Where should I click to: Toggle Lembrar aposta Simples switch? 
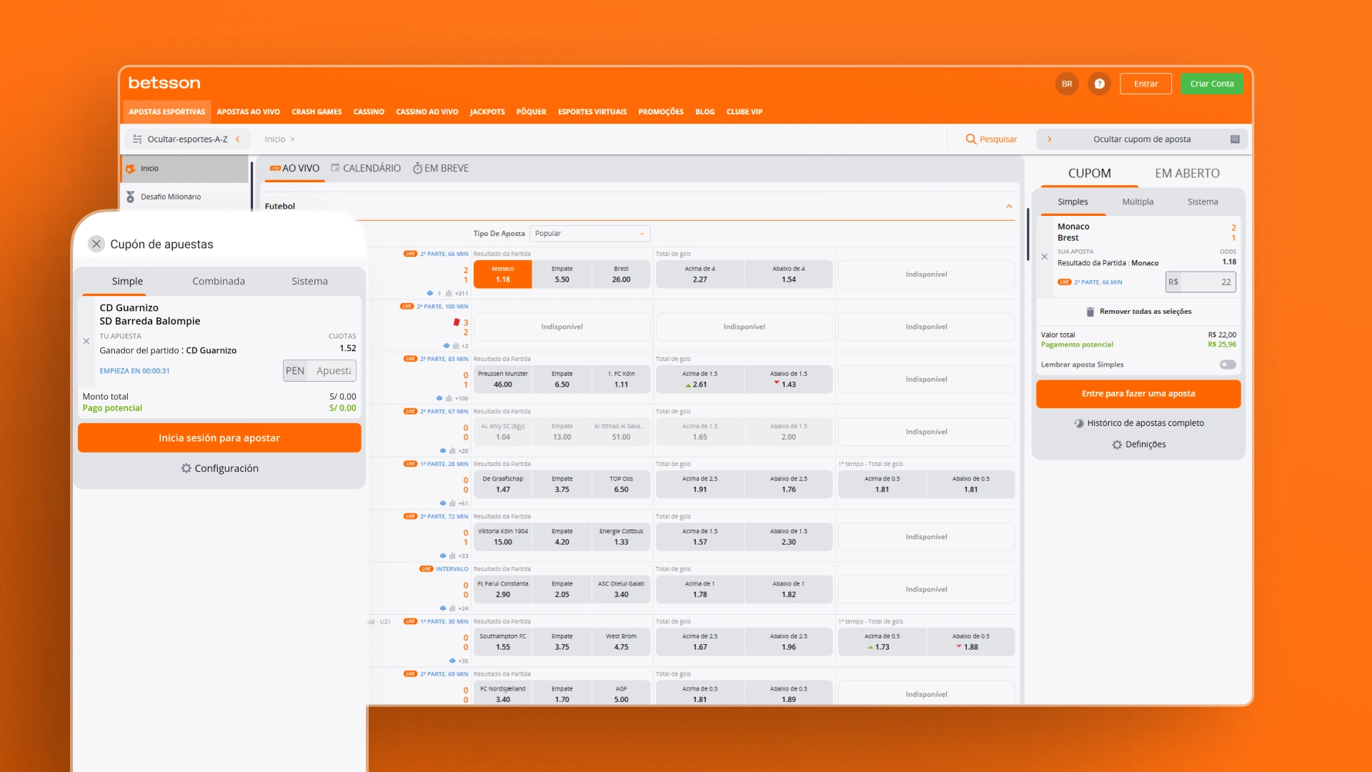pos(1227,365)
